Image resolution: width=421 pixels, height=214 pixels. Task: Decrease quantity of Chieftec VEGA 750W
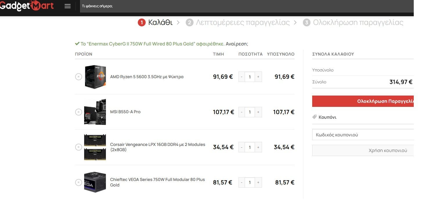coord(242,182)
